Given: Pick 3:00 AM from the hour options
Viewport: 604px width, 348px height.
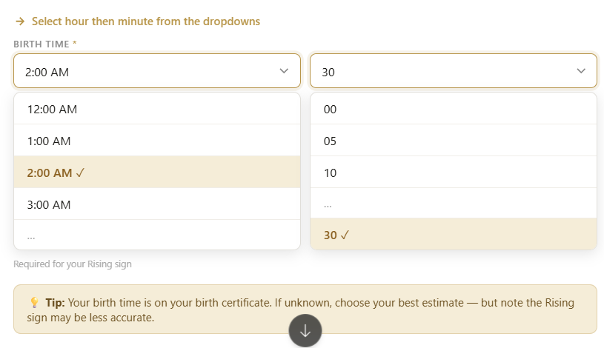Looking at the screenshot, I should click(x=49, y=204).
